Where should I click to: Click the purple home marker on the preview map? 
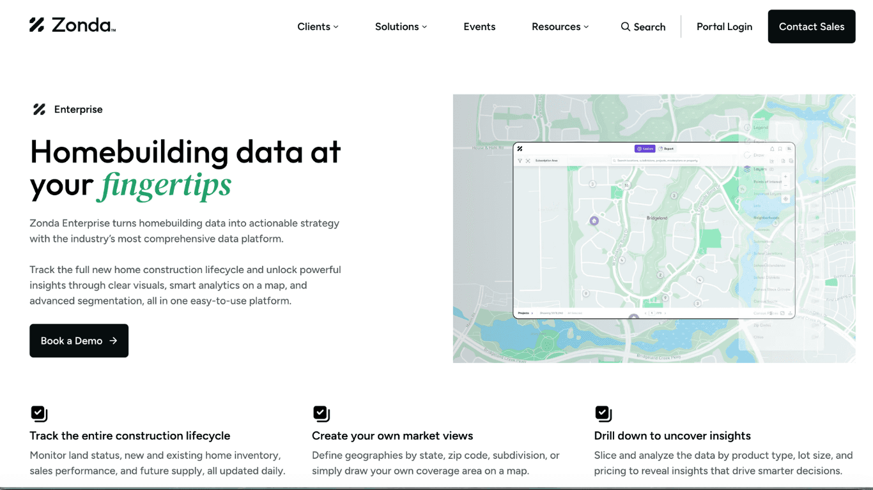(594, 221)
